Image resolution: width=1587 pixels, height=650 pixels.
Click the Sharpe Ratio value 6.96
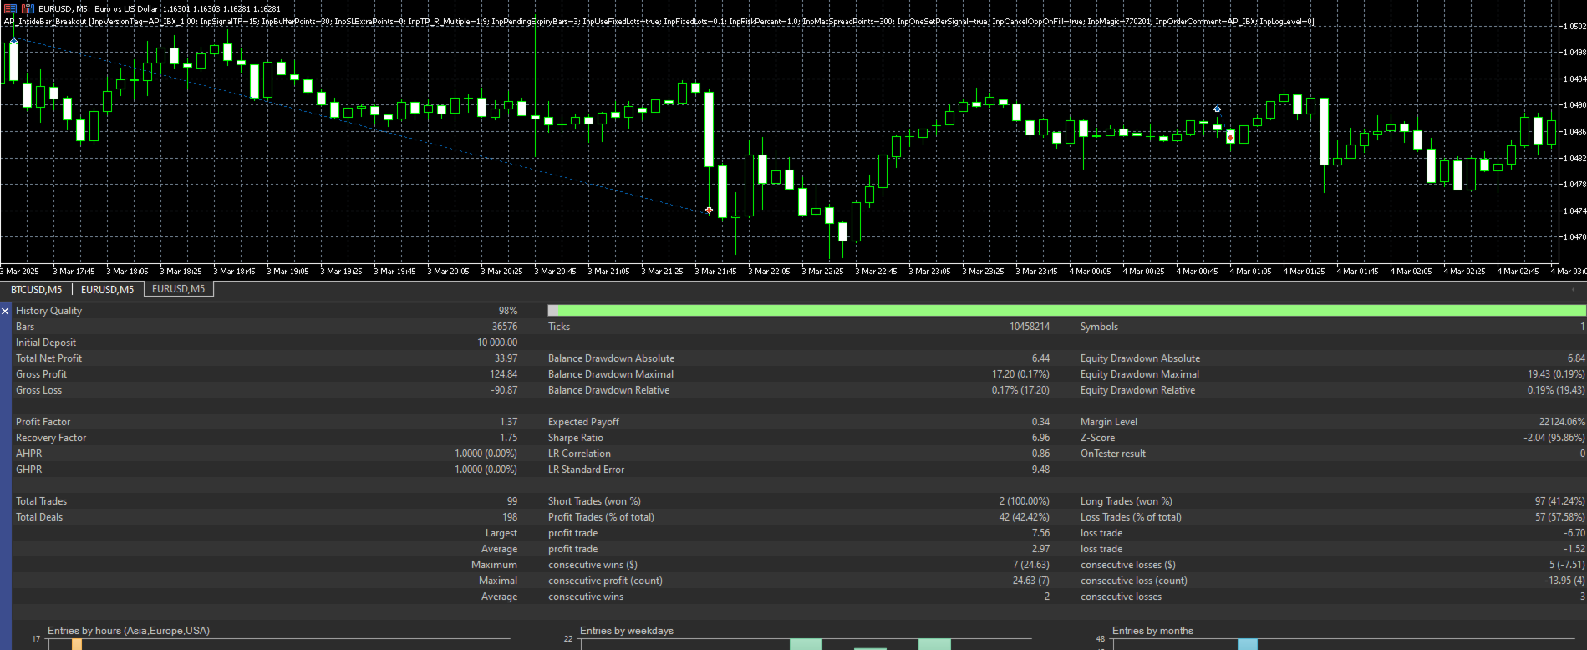tap(1041, 438)
